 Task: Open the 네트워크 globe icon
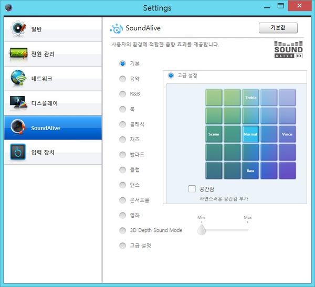[x=18, y=78]
